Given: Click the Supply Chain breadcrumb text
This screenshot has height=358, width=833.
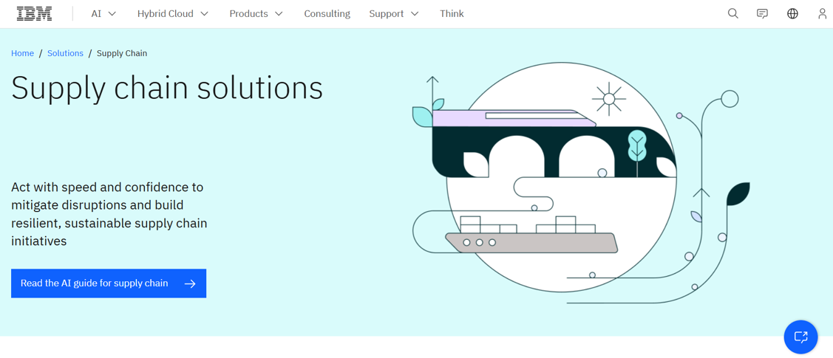Looking at the screenshot, I should point(122,53).
